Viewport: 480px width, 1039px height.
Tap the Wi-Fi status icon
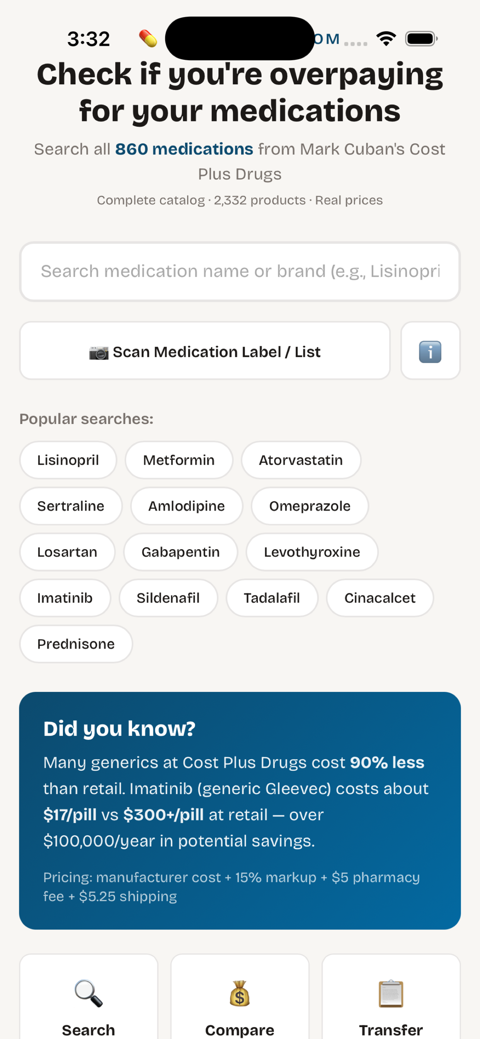coord(386,39)
